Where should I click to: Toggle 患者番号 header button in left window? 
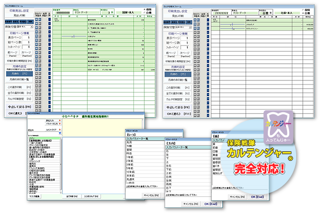click(x=9, y=21)
